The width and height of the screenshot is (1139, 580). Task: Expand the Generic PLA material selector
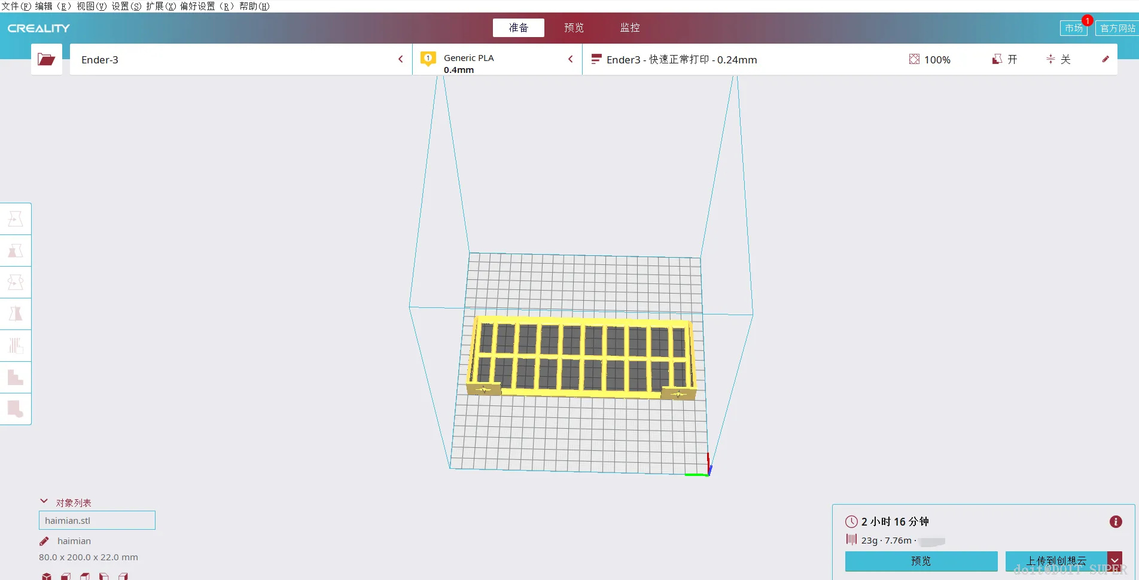tap(497, 59)
